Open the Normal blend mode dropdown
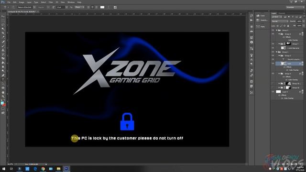 pyautogui.click(x=280, y=21)
